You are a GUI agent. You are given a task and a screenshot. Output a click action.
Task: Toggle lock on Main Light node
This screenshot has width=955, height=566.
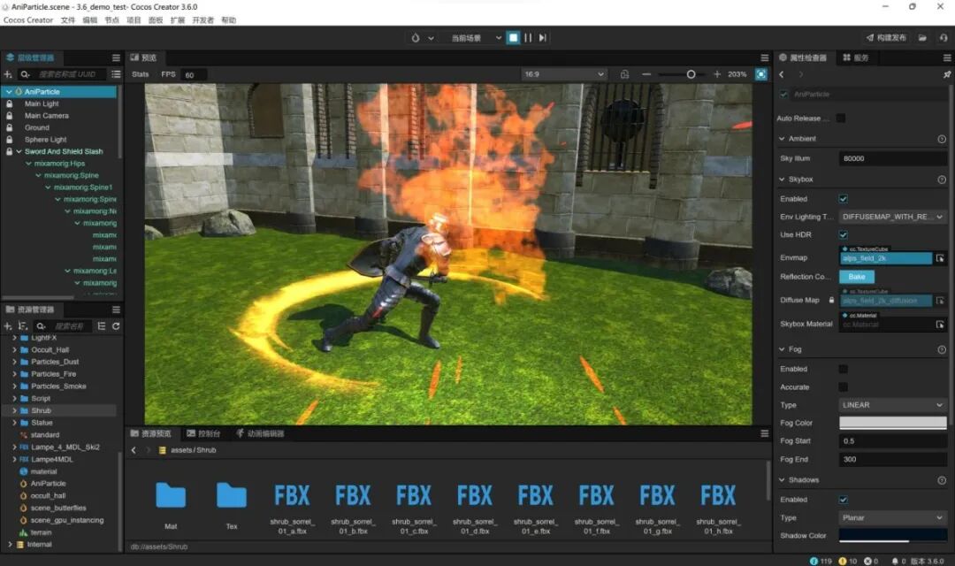click(x=9, y=103)
